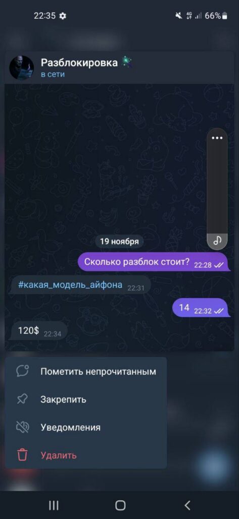Screen dimensions: 239x519
Task: Tap the Android home button
Action: (120, 505)
